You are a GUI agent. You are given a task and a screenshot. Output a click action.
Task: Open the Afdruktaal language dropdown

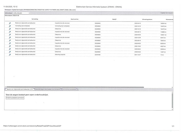(x=21, y=13)
